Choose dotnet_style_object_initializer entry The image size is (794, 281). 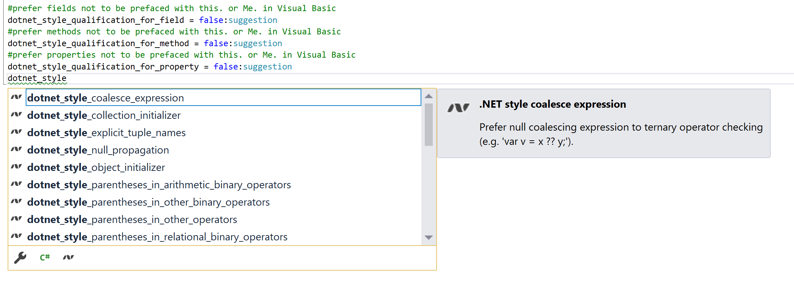(224, 167)
